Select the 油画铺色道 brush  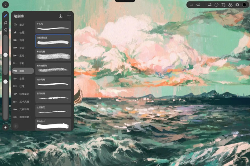point(53,41)
